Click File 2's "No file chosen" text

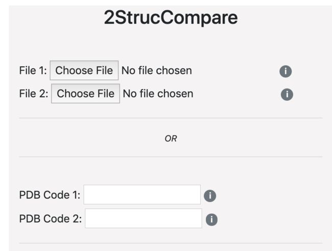pos(158,94)
